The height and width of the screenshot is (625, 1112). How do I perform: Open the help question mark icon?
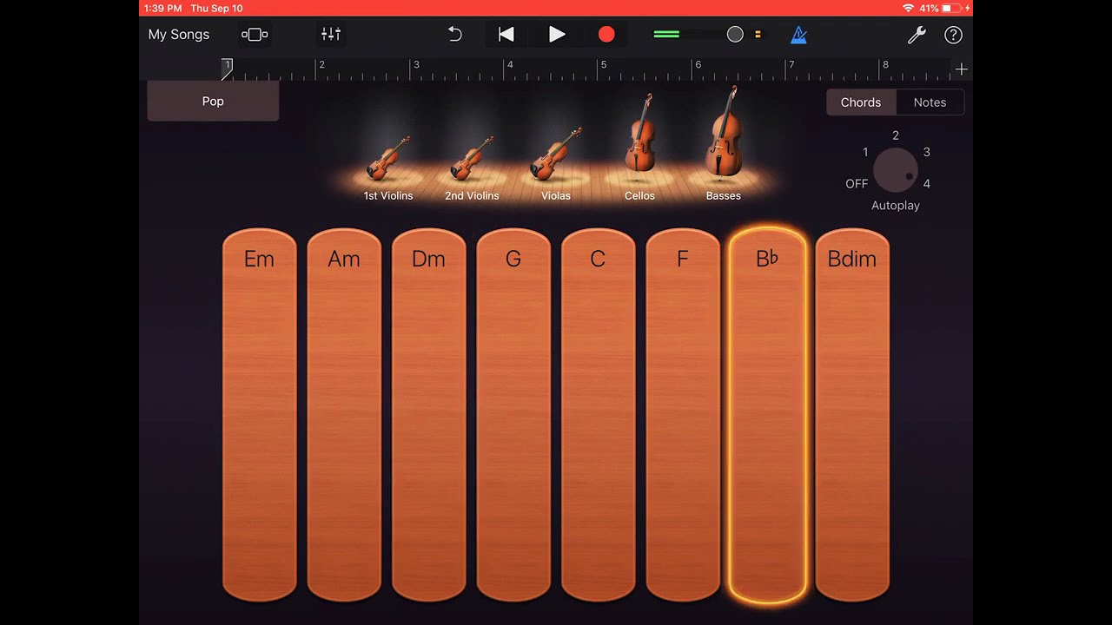(953, 35)
